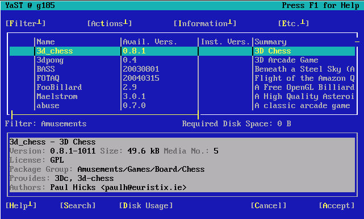This screenshot has width=364, height=219.
Task: Click 'A classic arcade game' summary
Action: click(302, 106)
